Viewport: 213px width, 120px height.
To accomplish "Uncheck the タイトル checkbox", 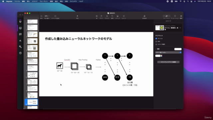I will point(156,39).
